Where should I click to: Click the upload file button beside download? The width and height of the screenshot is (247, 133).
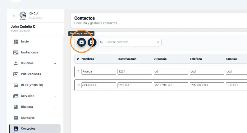point(92,42)
